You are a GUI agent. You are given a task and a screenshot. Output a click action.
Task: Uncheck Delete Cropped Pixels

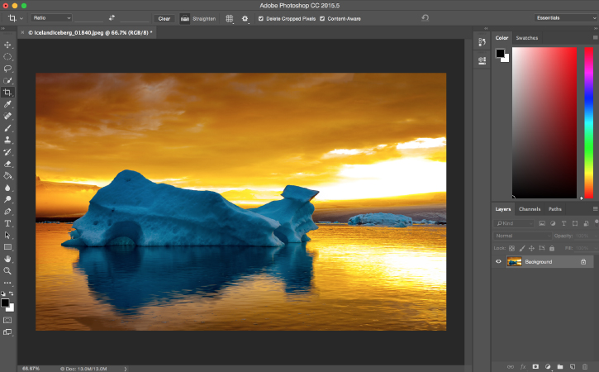pyautogui.click(x=261, y=17)
